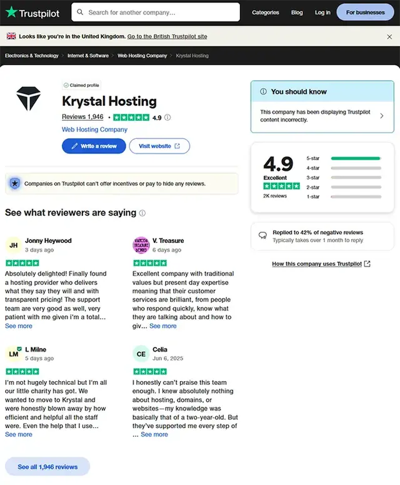Viewport: 400px width, 485px height.
Task: Click the green stars under Excellent
Action: point(281,186)
